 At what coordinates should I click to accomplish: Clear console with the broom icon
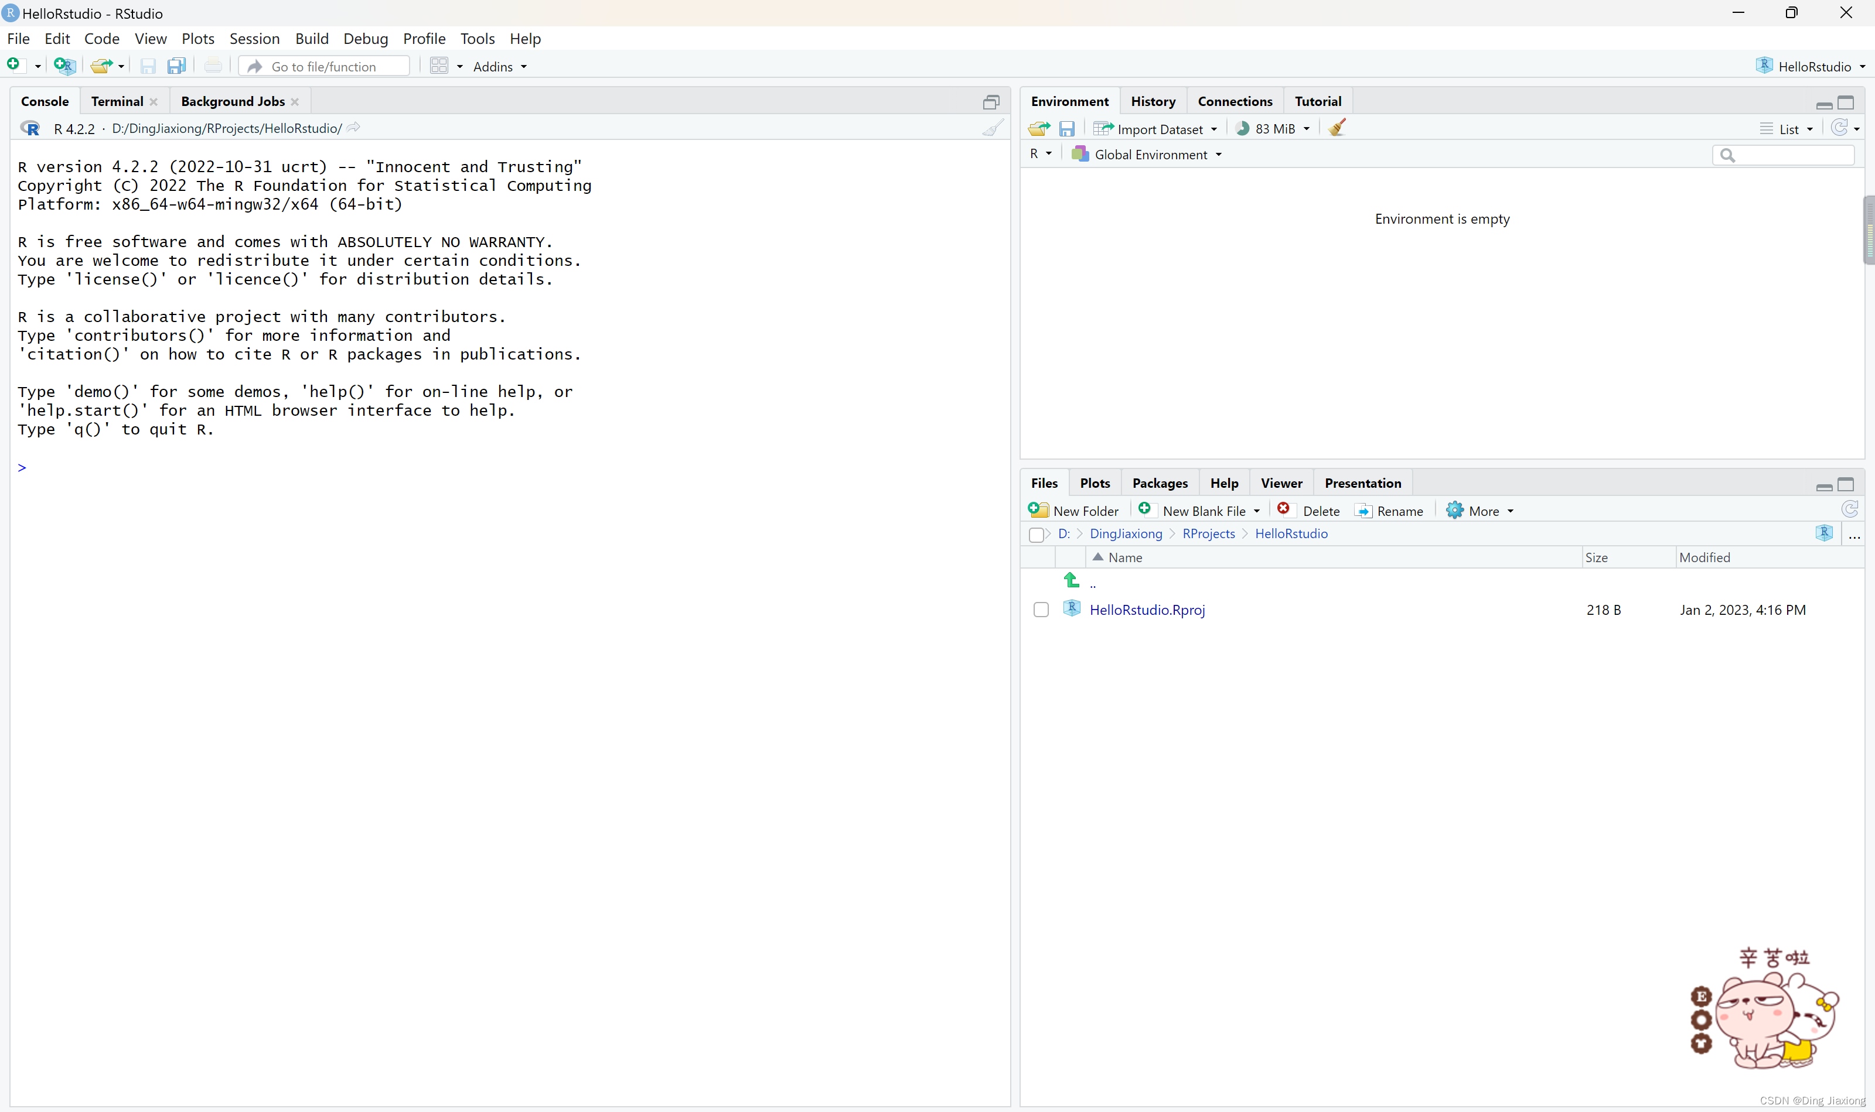point(993,128)
